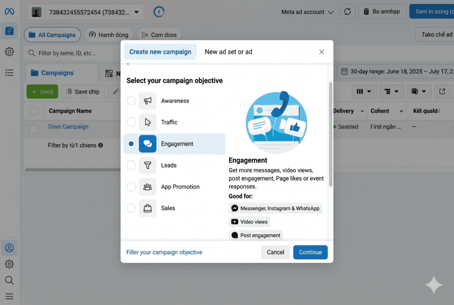Switch to Create new campaign tab
This screenshot has width=454, height=305.
pos(160,51)
